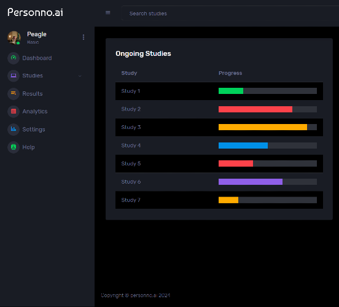Click the Studies laptop icon
The image size is (339, 307).
pos(14,76)
